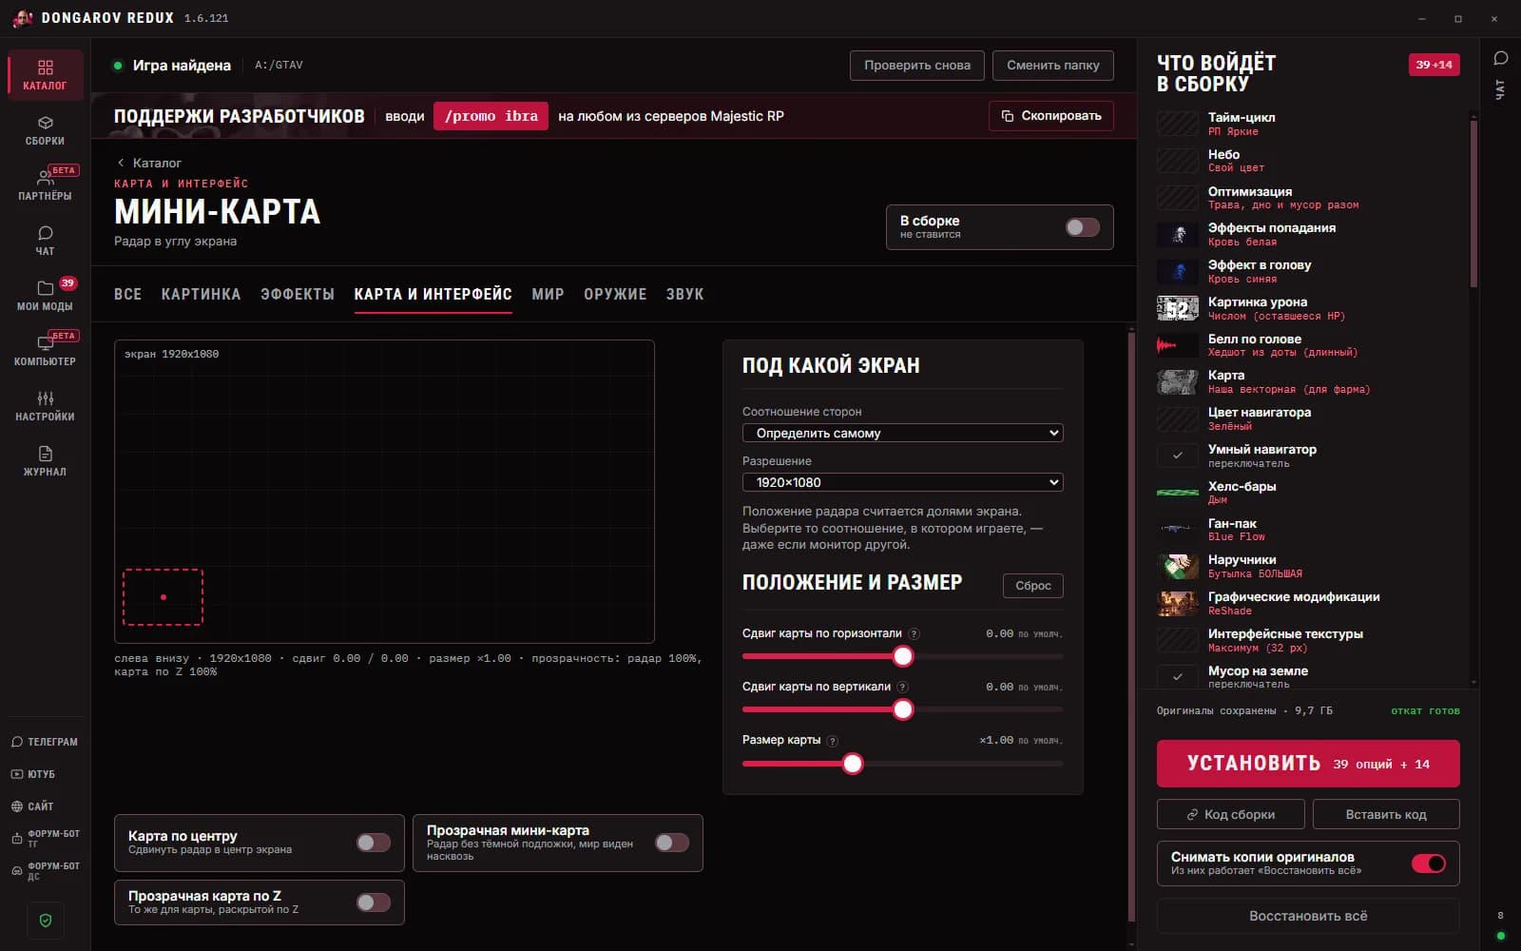Open the Соотношение сторон dropdown

coord(902,433)
